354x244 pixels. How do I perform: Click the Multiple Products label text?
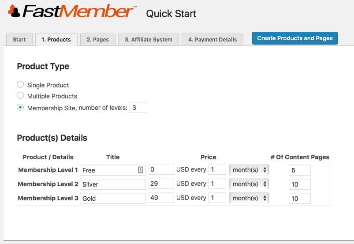[x=52, y=96]
